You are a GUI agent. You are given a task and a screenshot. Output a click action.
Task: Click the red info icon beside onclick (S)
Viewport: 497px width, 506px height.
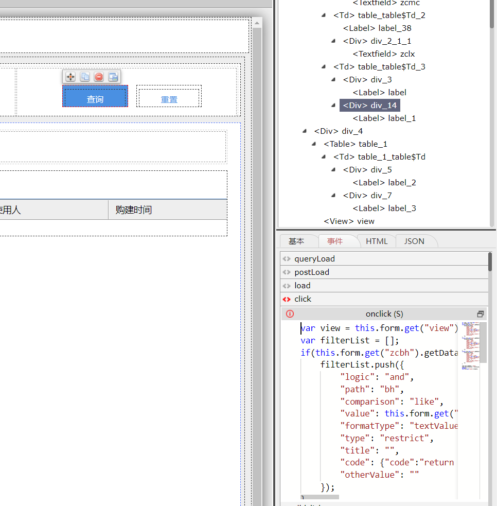coord(290,314)
